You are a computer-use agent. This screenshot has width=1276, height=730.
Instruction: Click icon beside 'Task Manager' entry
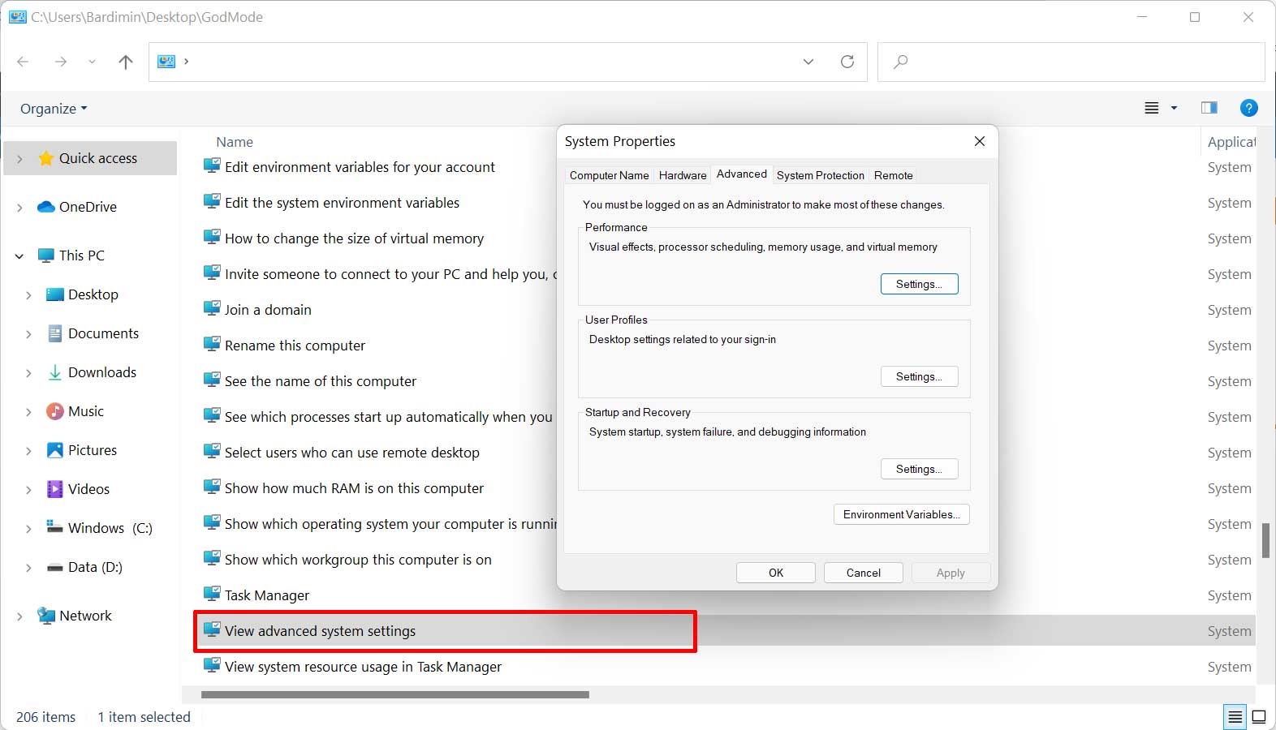[212, 594]
